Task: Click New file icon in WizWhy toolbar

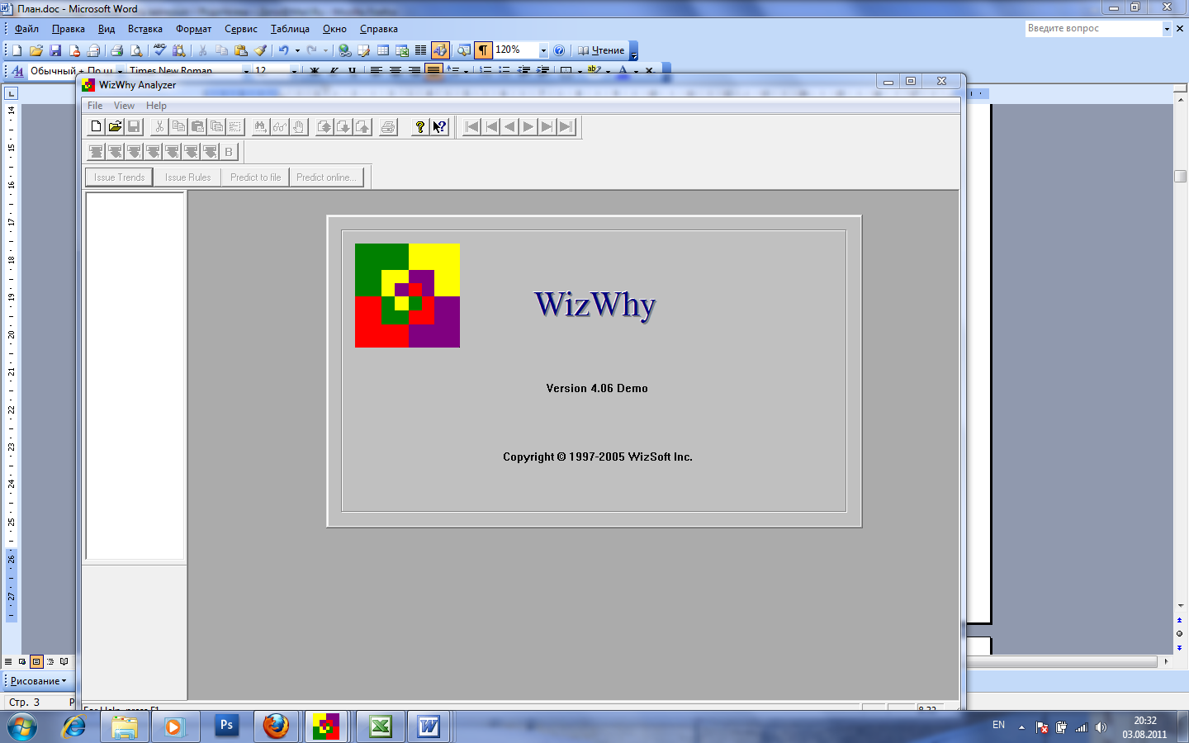Action: tap(96, 126)
